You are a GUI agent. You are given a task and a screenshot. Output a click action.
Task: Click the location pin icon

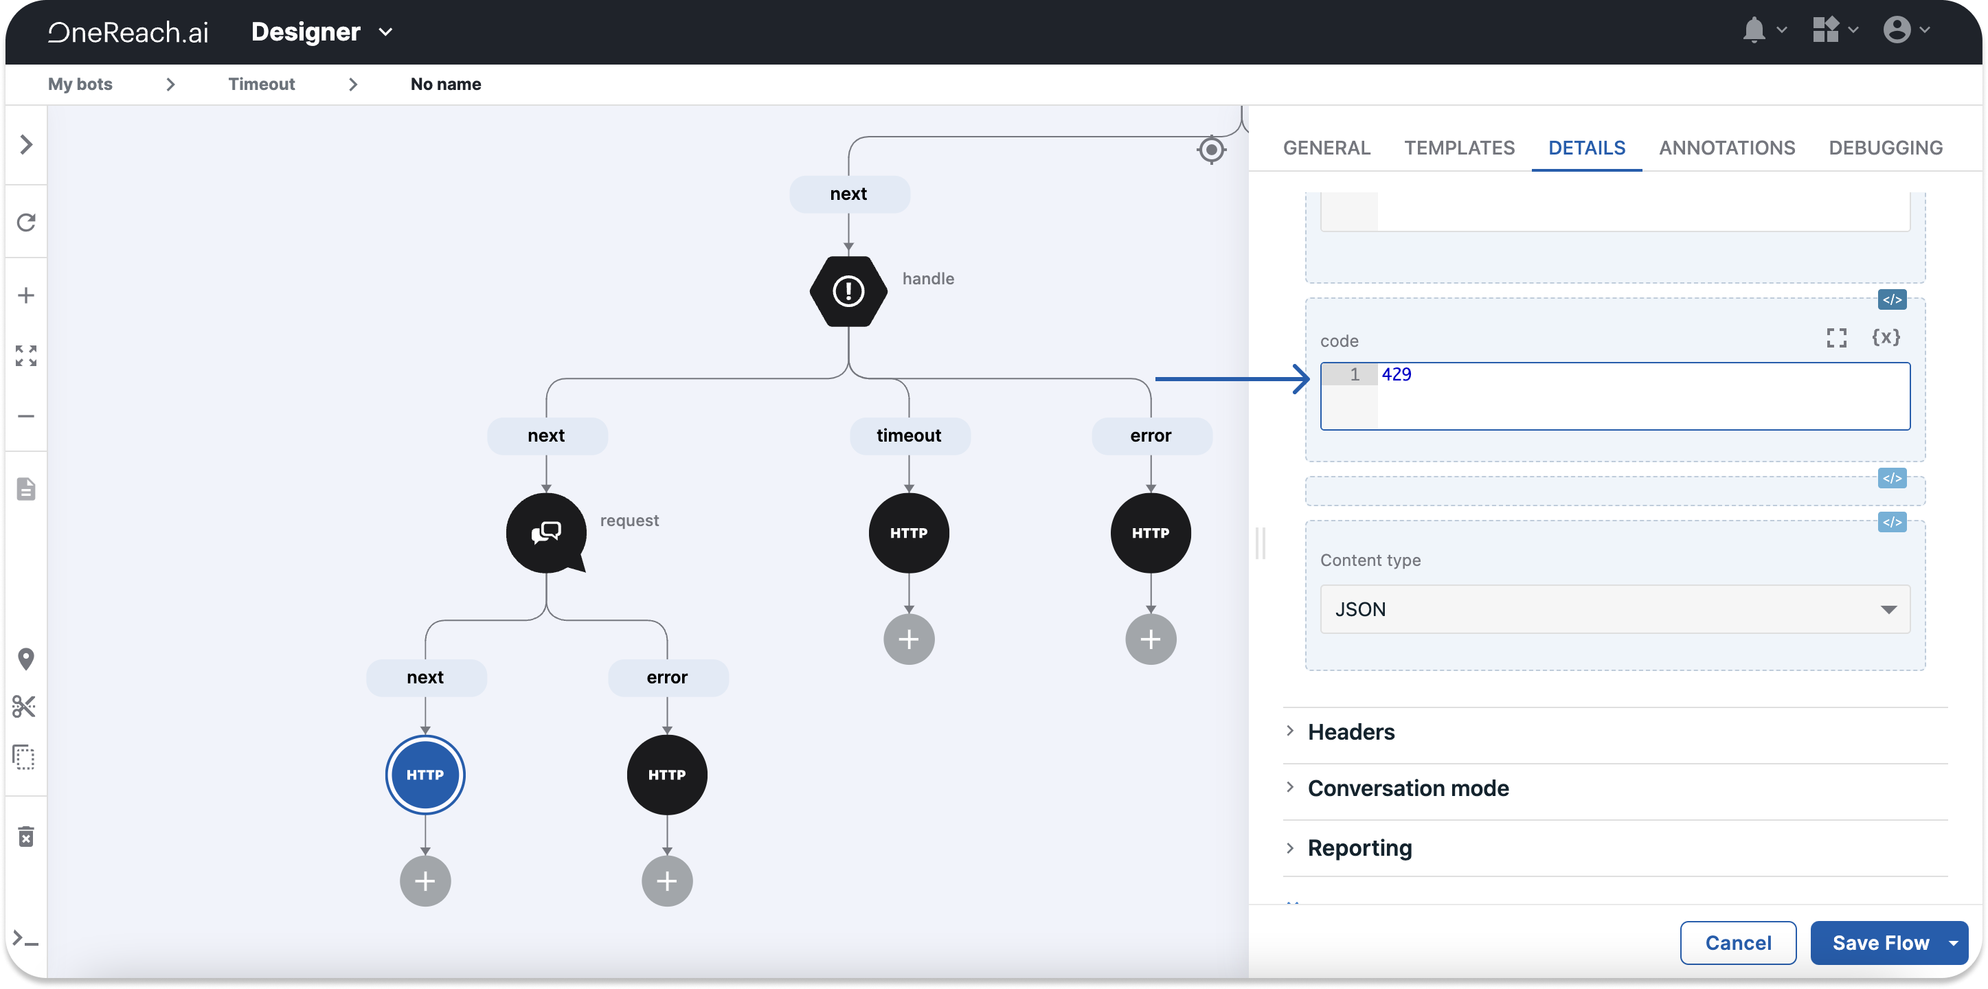pyautogui.click(x=26, y=659)
